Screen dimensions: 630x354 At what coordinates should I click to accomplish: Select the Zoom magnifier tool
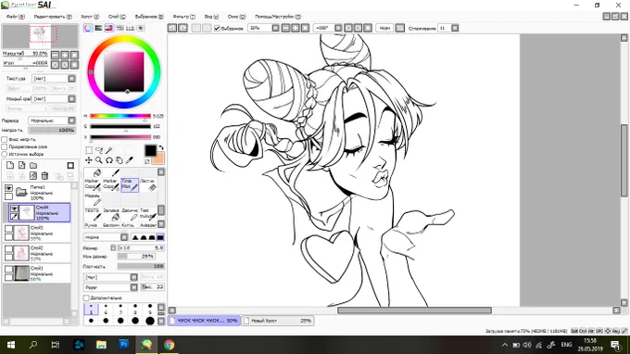[x=99, y=160]
